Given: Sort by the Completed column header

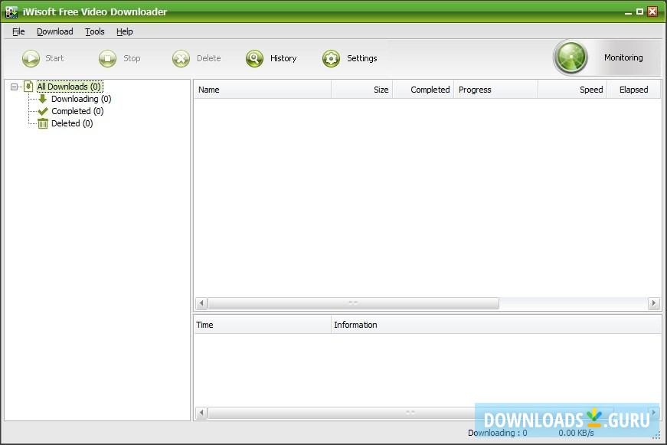Looking at the screenshot, I should coord(423,90).
